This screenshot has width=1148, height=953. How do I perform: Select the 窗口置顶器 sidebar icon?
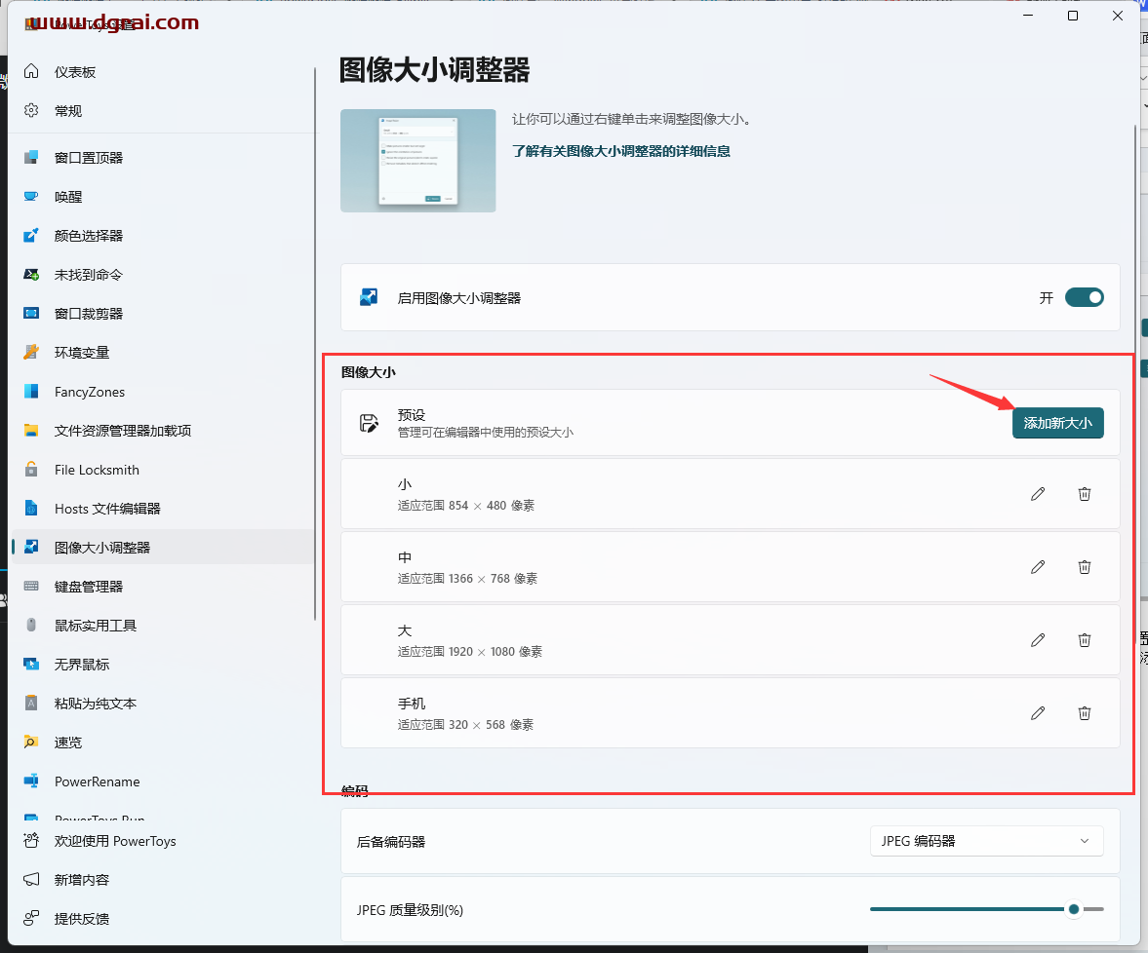point(31,157)
